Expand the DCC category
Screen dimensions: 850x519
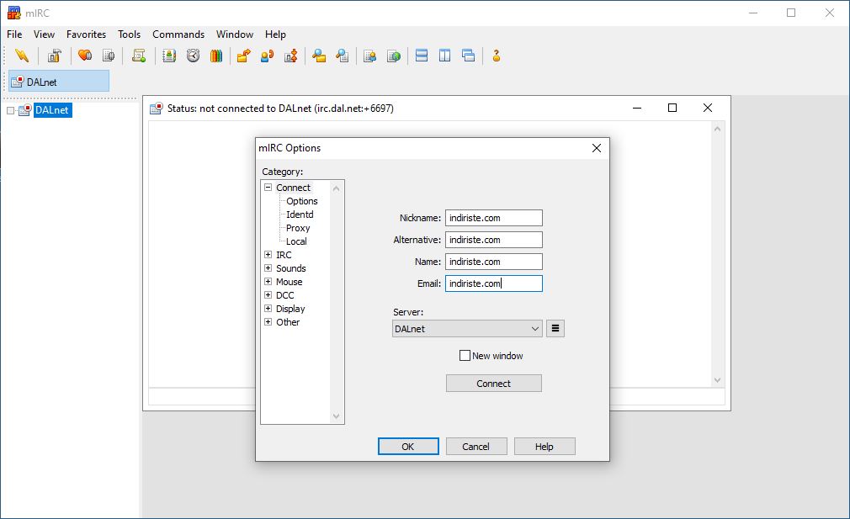[268, 295]
